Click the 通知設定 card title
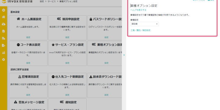The height and width of the screenshot is (110, 220). [71, 102]
